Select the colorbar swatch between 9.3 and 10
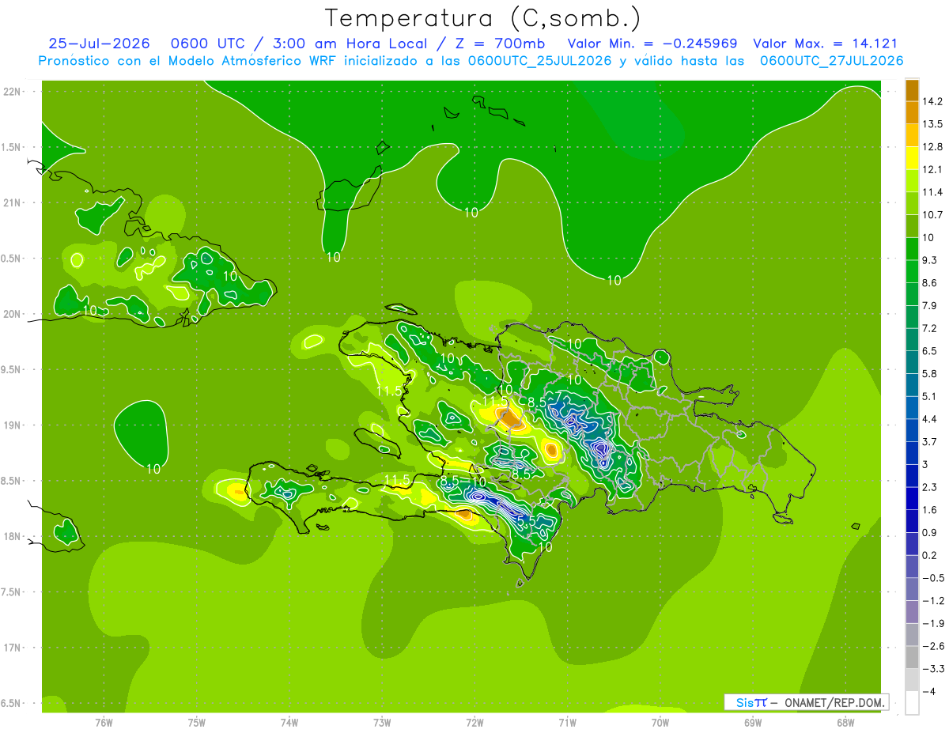949x733 pixels. point(912,248)
